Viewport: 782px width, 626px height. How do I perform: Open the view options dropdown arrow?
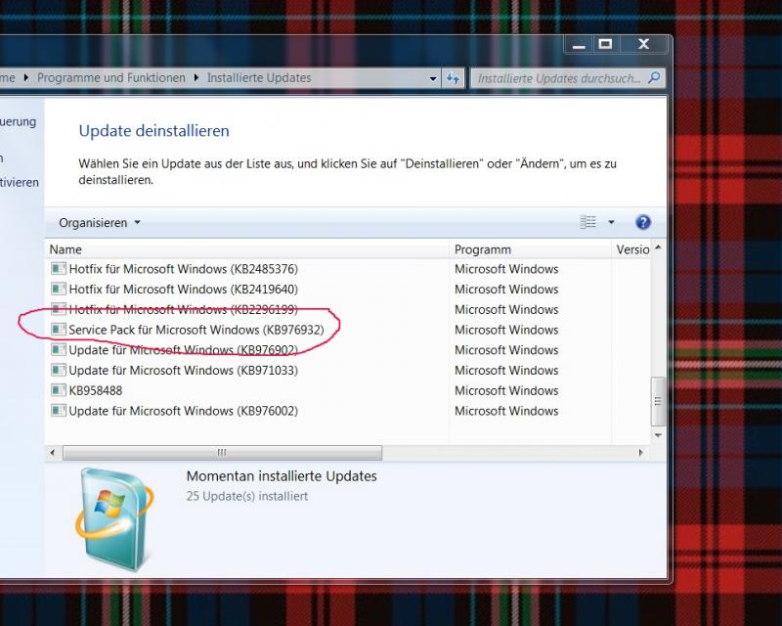pos(611,223)
